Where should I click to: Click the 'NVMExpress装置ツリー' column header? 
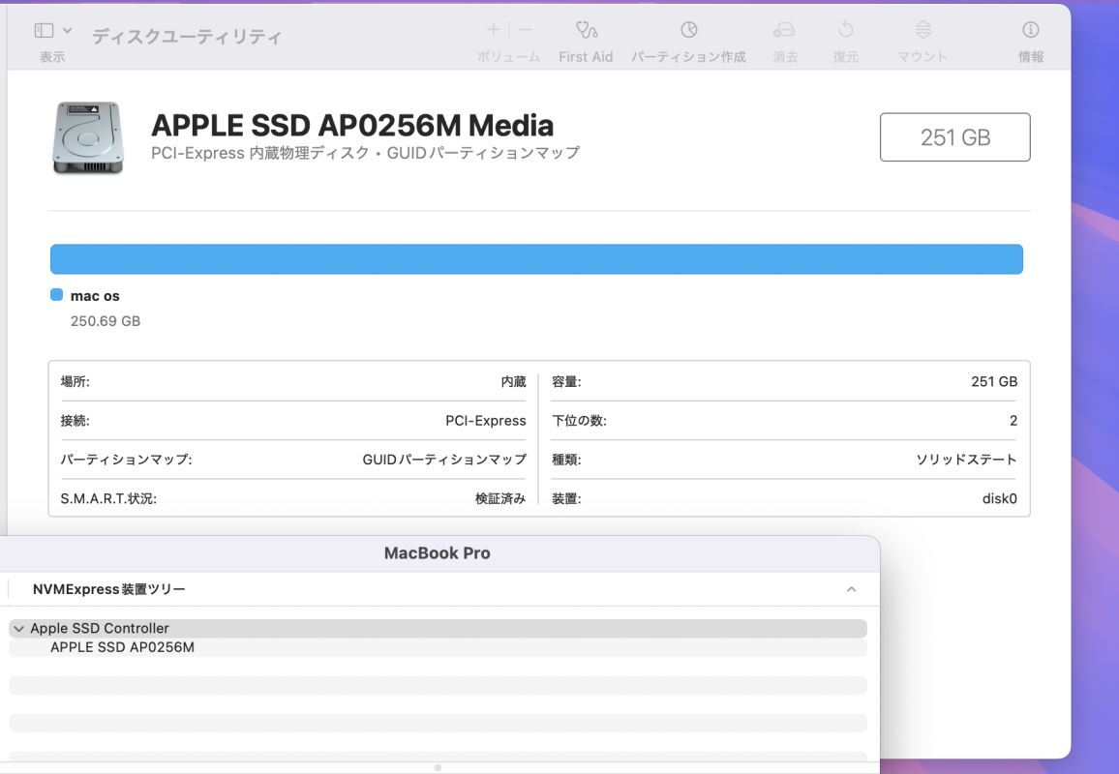pos(109,589)
